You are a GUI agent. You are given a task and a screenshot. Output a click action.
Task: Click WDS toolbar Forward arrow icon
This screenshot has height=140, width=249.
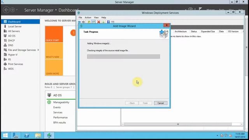[x=83, y=22]
